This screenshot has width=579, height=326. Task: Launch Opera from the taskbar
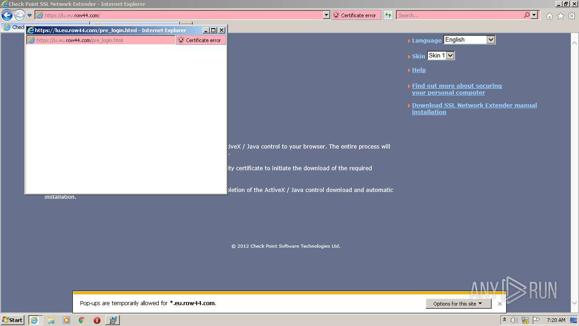tap(97, 320)
